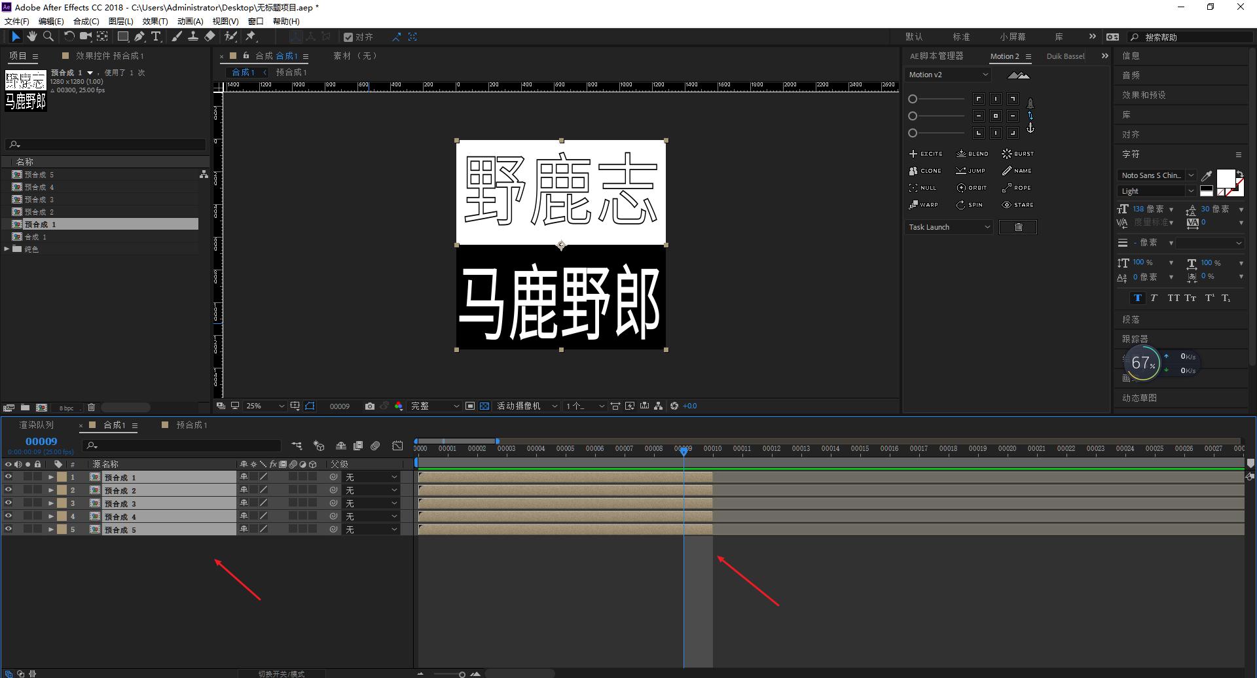
Task: Open the Graph Editor in the timeline
Action: (397, 446)
